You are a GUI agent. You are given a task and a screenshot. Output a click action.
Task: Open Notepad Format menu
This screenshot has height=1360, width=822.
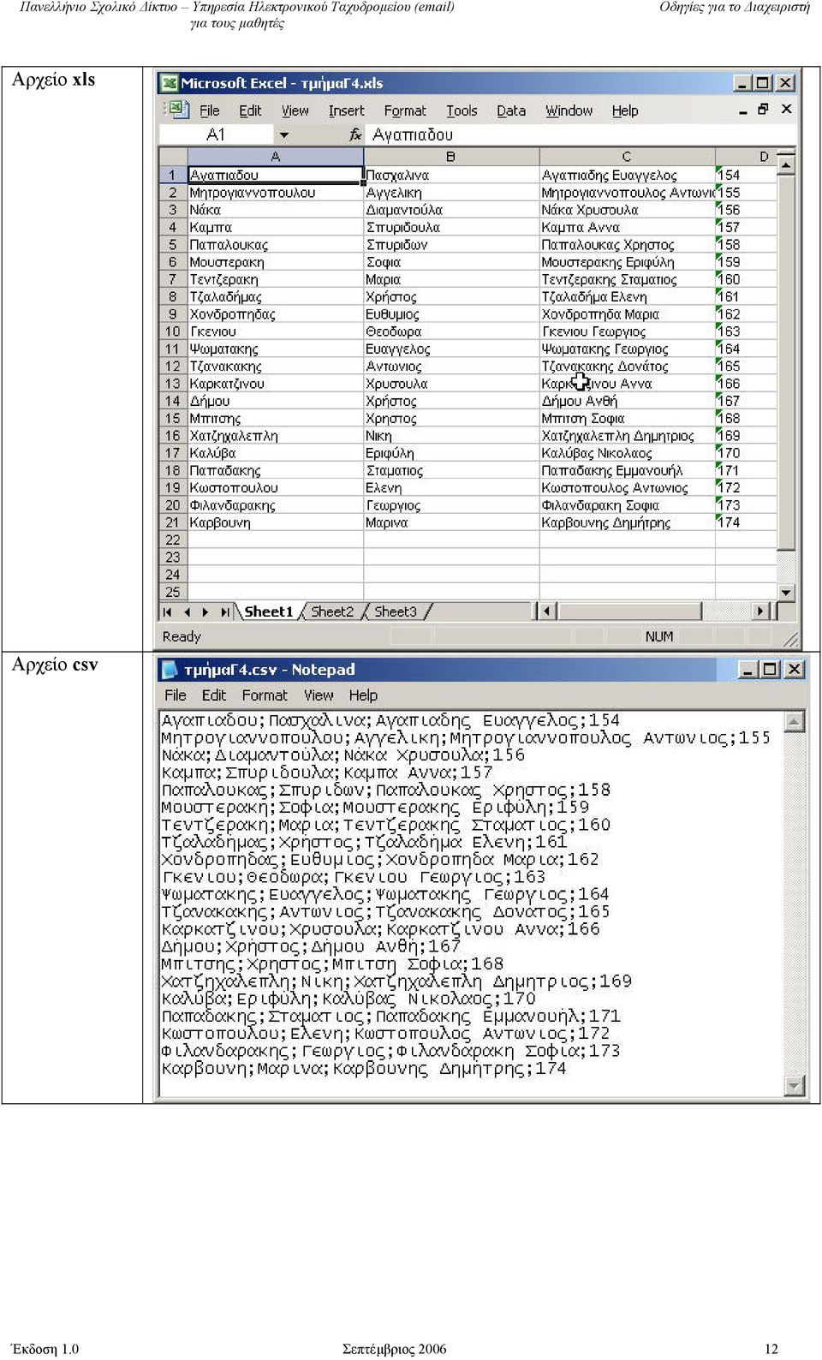[x=265, y=695]
